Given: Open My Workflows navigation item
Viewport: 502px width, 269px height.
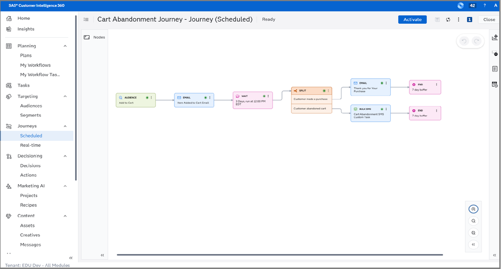Looking at the screenshot, I should 35,65.
